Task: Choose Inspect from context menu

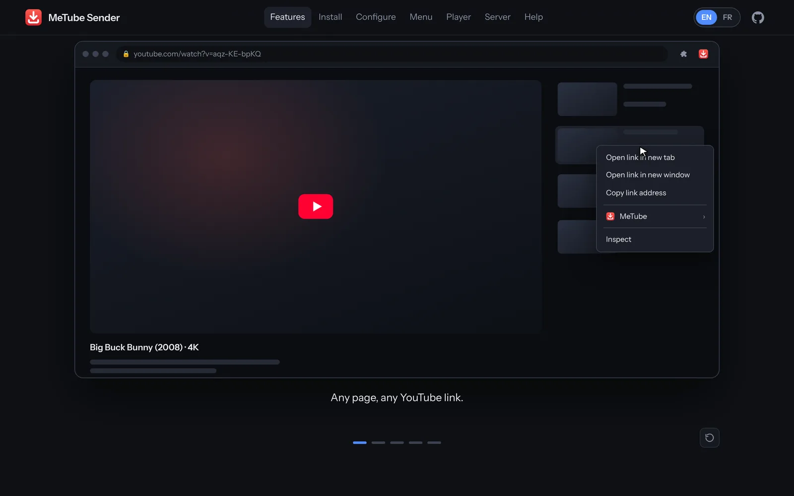Action: 655,240
